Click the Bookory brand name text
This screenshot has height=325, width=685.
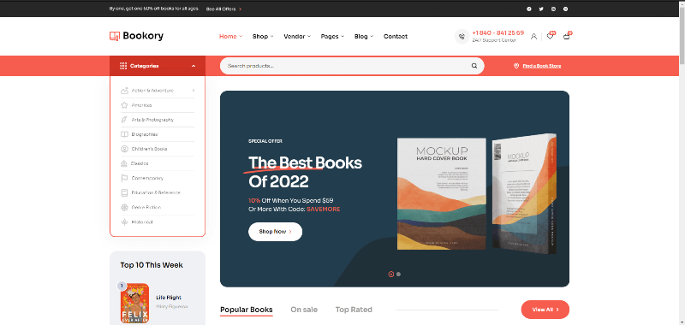click(x=143, y=36)
